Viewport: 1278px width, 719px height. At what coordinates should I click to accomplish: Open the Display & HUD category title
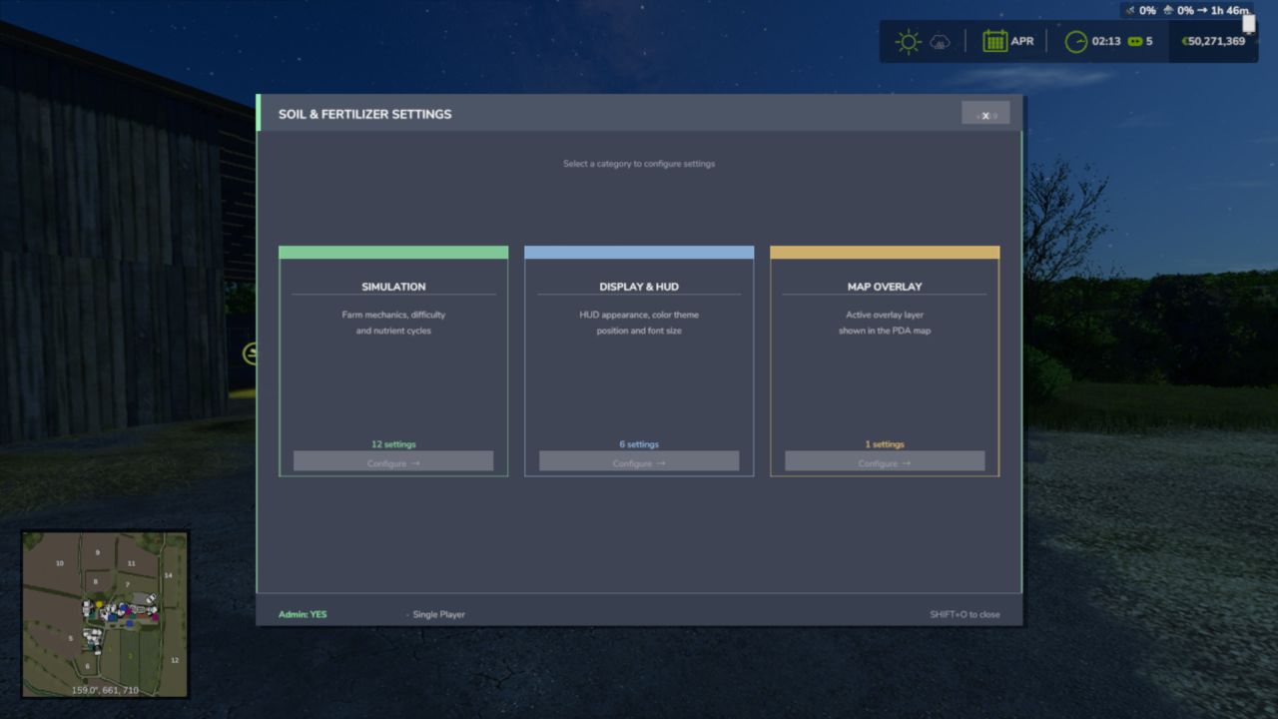pos(639,287)
